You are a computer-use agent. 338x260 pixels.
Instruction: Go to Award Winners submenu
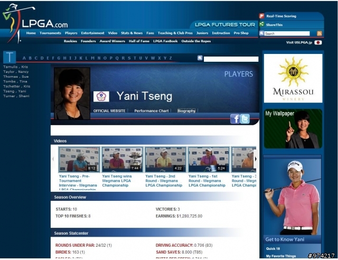112,41
